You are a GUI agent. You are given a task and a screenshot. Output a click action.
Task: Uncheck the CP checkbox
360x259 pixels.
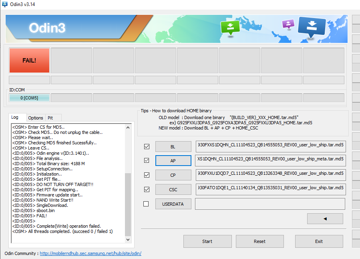pos(147,175)
